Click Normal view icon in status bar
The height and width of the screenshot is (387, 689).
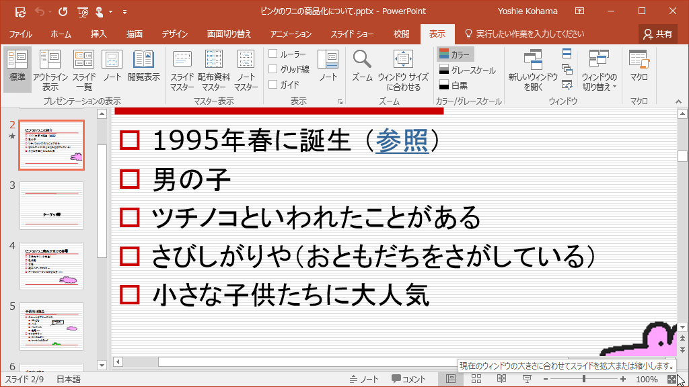click(451, 379)
